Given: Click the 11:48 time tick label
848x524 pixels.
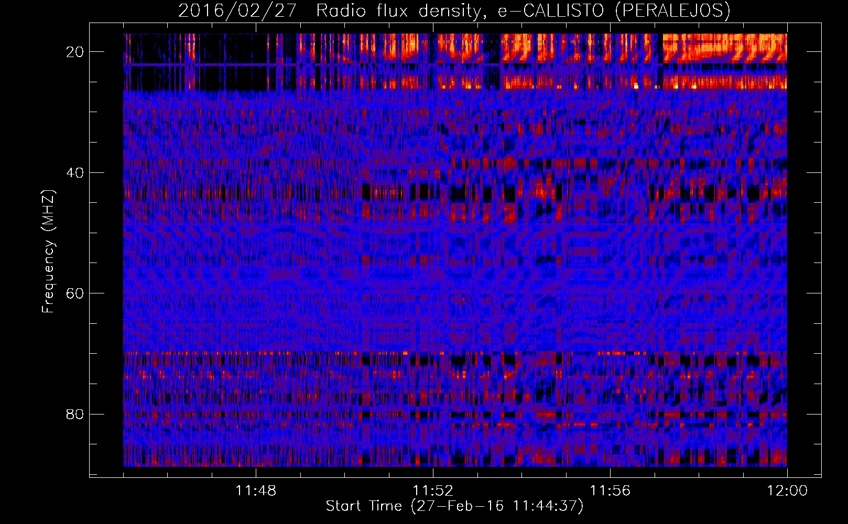Looking at the screenshot, I should [x=256, y=491].
